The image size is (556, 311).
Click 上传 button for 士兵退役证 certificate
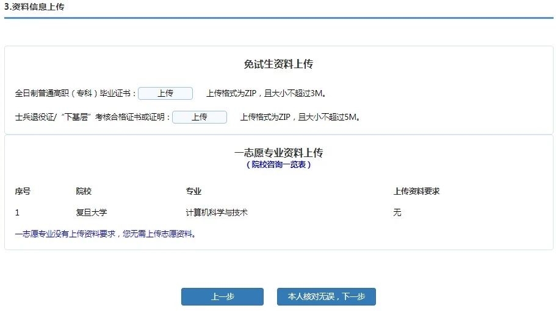coord(199,117)
